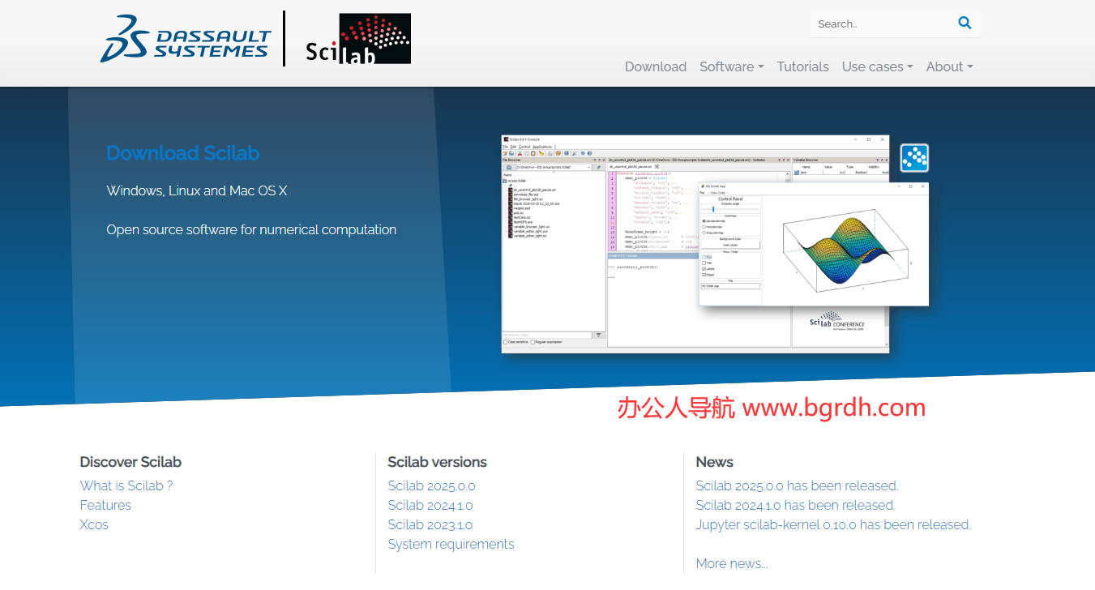Click the blue Scilab dots icon

pyautogui.click(x=914, y=158)
